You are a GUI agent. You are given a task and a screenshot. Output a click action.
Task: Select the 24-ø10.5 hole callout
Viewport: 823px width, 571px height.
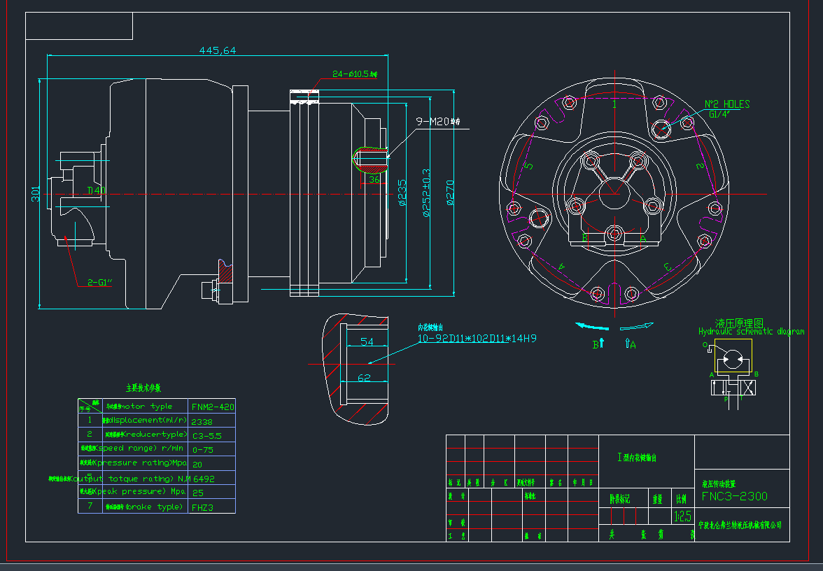(x=354, y=73)
